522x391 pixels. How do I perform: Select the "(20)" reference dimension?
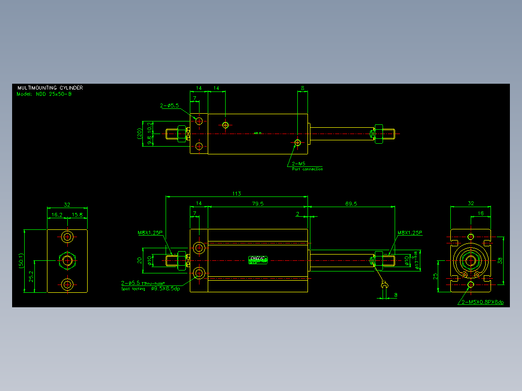140,134
